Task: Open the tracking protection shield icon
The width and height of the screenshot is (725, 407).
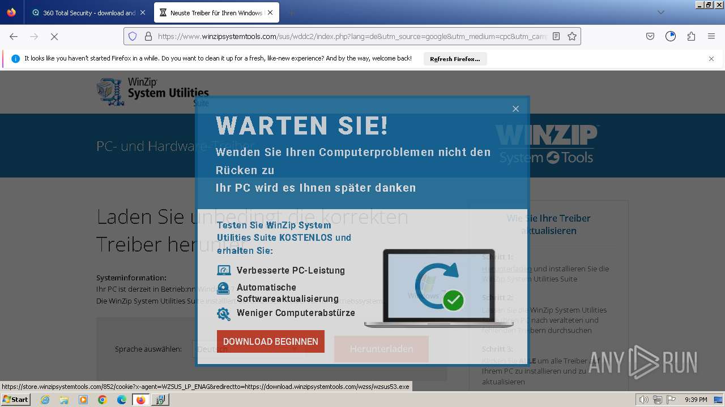Action: 133,36
